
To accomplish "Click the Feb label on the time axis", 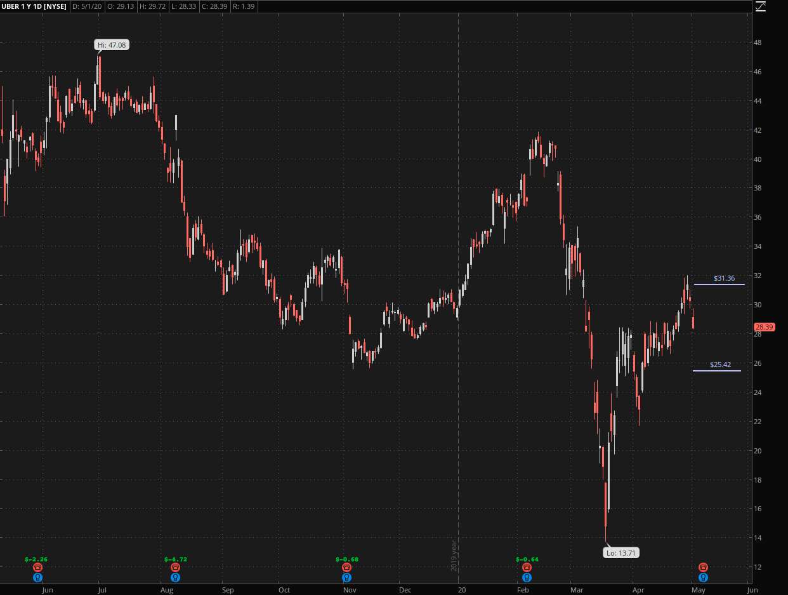I will pos(523,590).
